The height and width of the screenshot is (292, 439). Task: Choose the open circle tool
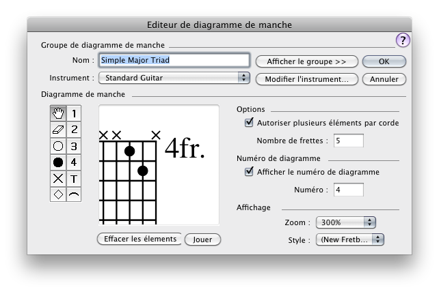[58, 145]
